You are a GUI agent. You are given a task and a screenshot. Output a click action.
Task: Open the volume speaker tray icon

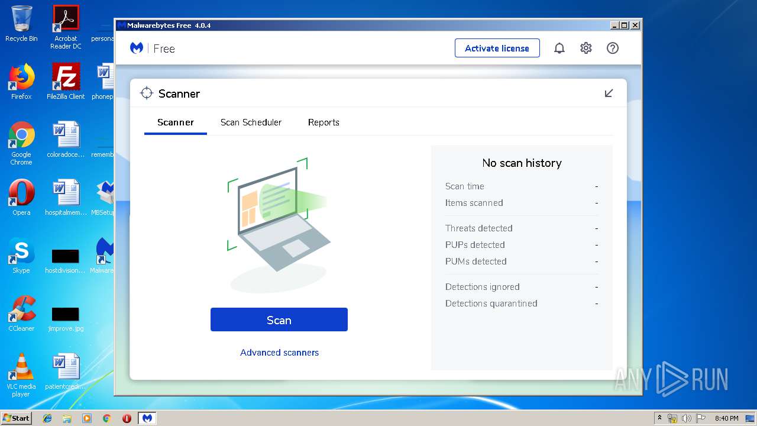(687, 418)
